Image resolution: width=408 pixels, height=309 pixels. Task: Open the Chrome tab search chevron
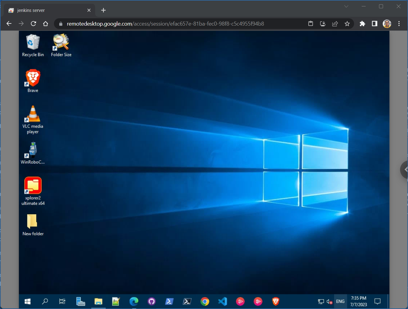click(x=346, y=6)
